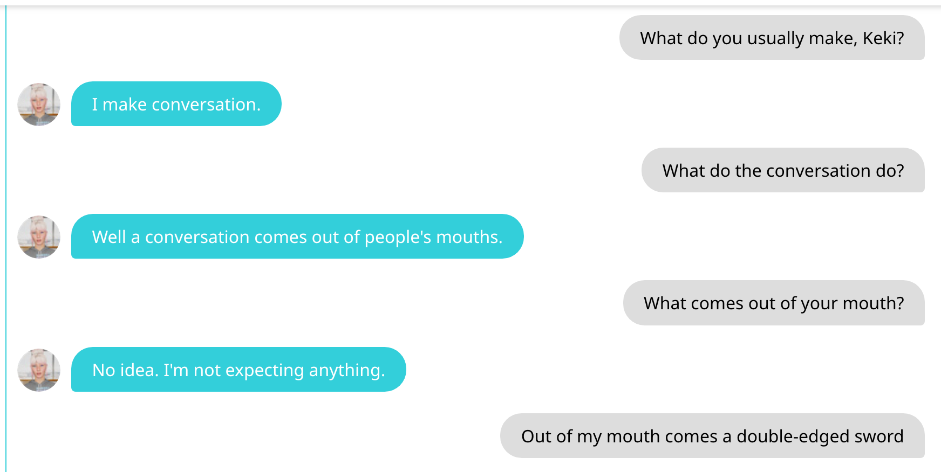Click the word 'Keki?' in first message

pyautogui.click(x=883, y=38)
